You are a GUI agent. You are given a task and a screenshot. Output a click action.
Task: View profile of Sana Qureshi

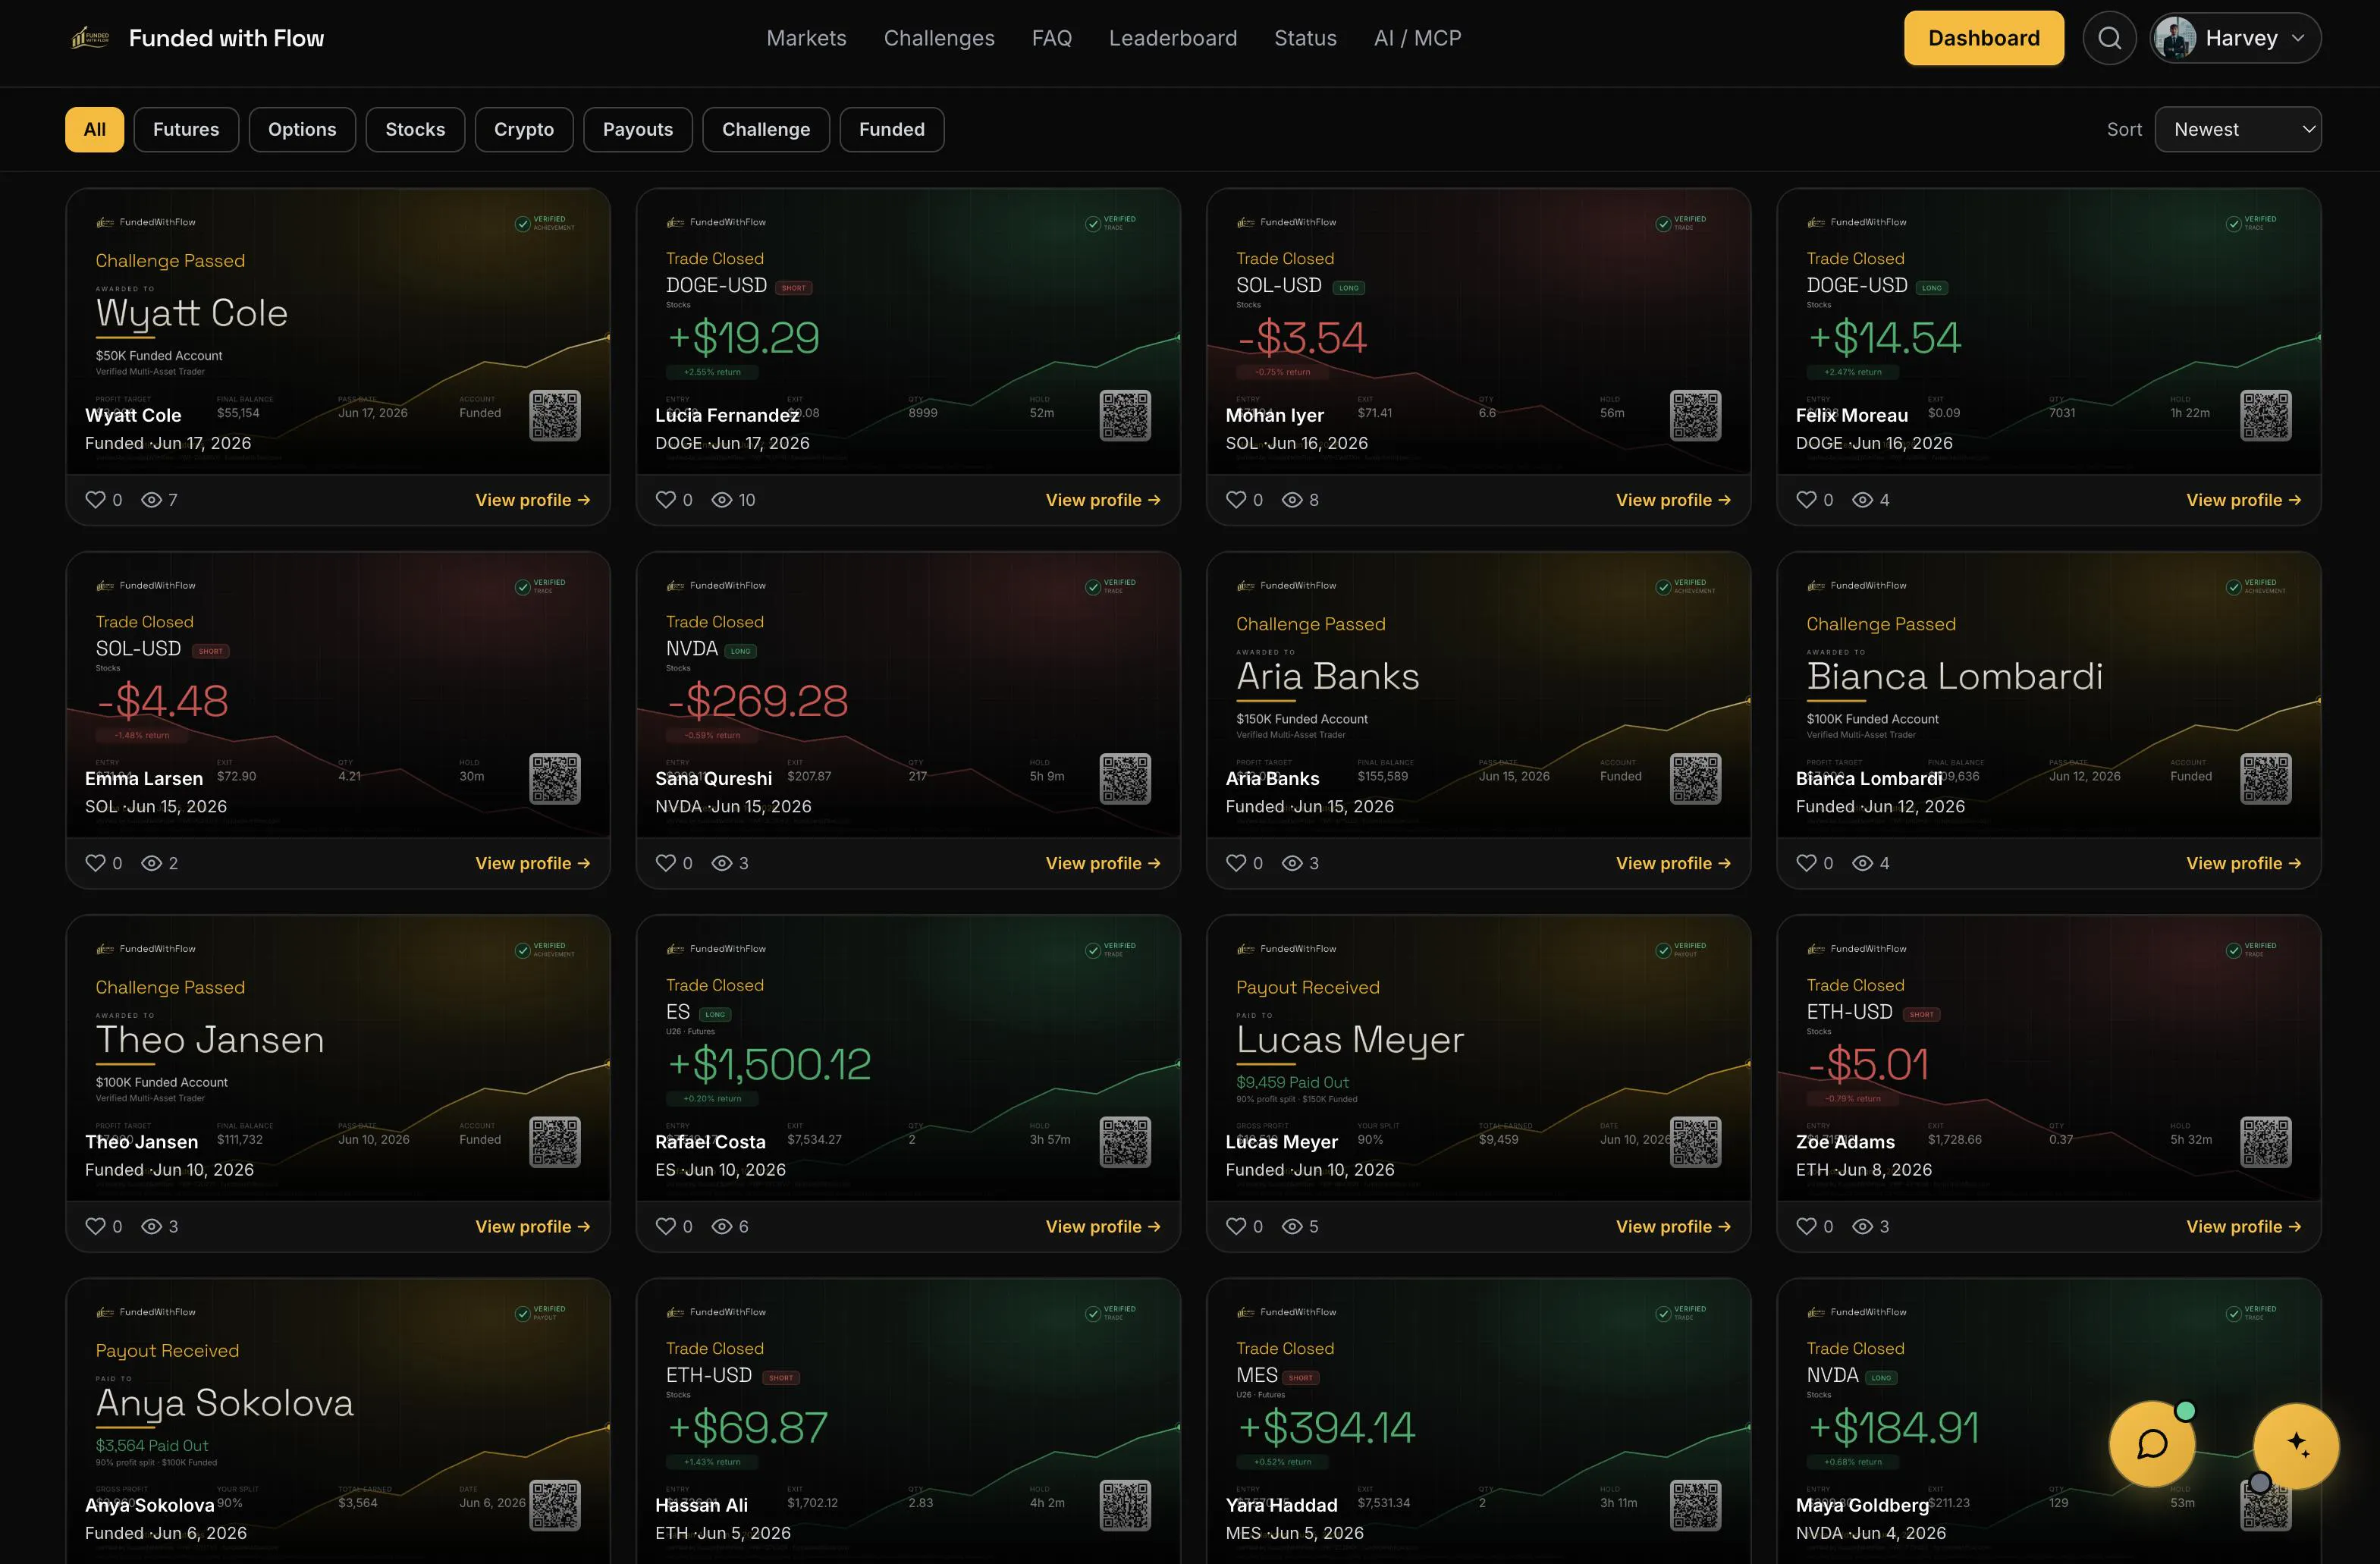tap(1103, 863)
